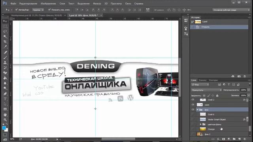Select the Paint Bucket tool

click(x=5, y=78)
